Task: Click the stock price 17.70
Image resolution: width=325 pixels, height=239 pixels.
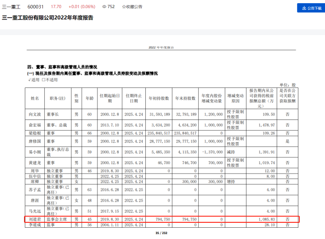Action: click(x=56, y=7)
